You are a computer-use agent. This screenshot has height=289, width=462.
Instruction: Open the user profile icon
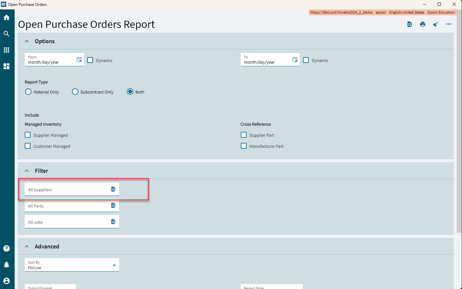click(x=7, y=281)
